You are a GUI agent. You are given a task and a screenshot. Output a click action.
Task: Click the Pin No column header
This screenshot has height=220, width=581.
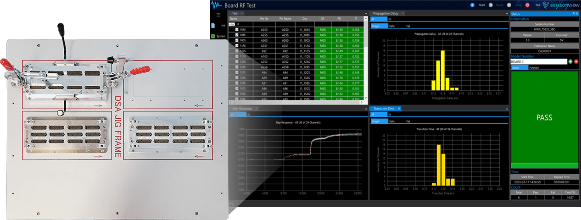pyautogui.click(x=264, y=19)
